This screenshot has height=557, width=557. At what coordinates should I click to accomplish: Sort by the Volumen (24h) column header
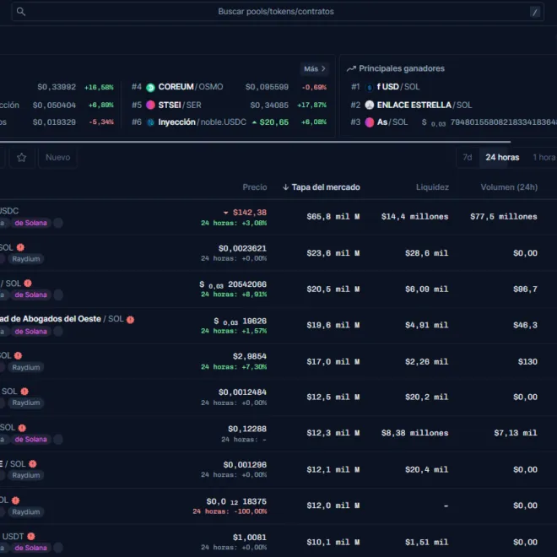509,187
